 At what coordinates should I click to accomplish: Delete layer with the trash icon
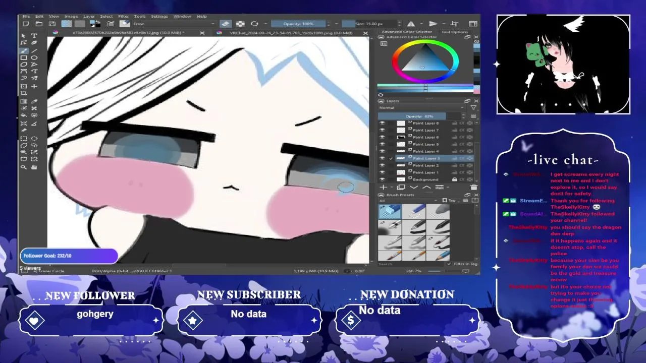click(x=473, y=187)
